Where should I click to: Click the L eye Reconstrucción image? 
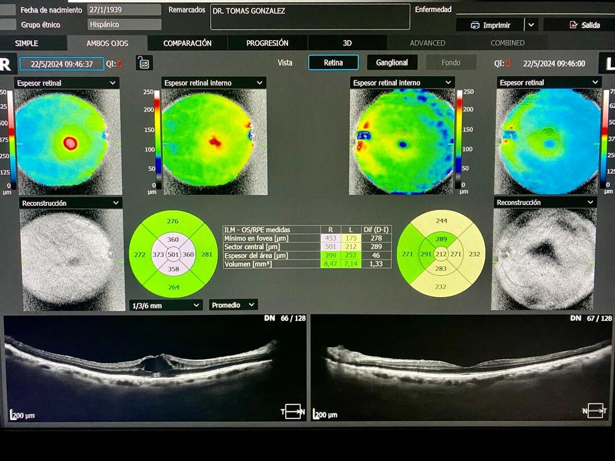[x=544, y=259]
